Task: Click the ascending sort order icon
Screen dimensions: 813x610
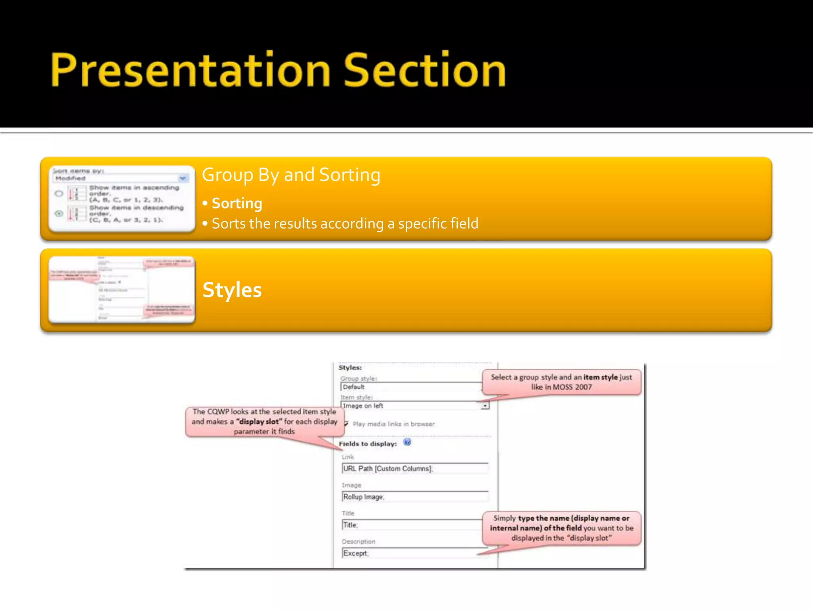Action: click(x=77, y=194)
